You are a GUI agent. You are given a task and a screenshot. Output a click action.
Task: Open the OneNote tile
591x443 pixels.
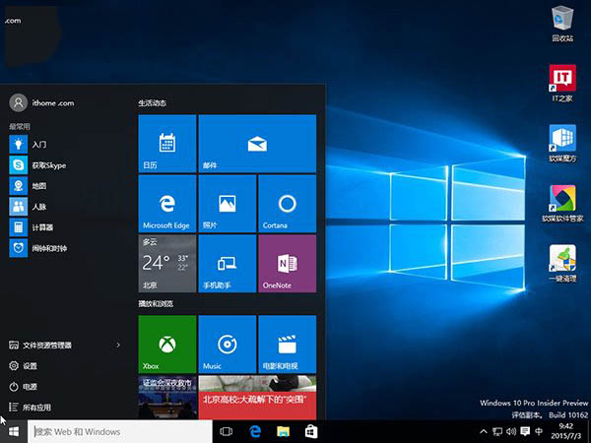(287, 262)
